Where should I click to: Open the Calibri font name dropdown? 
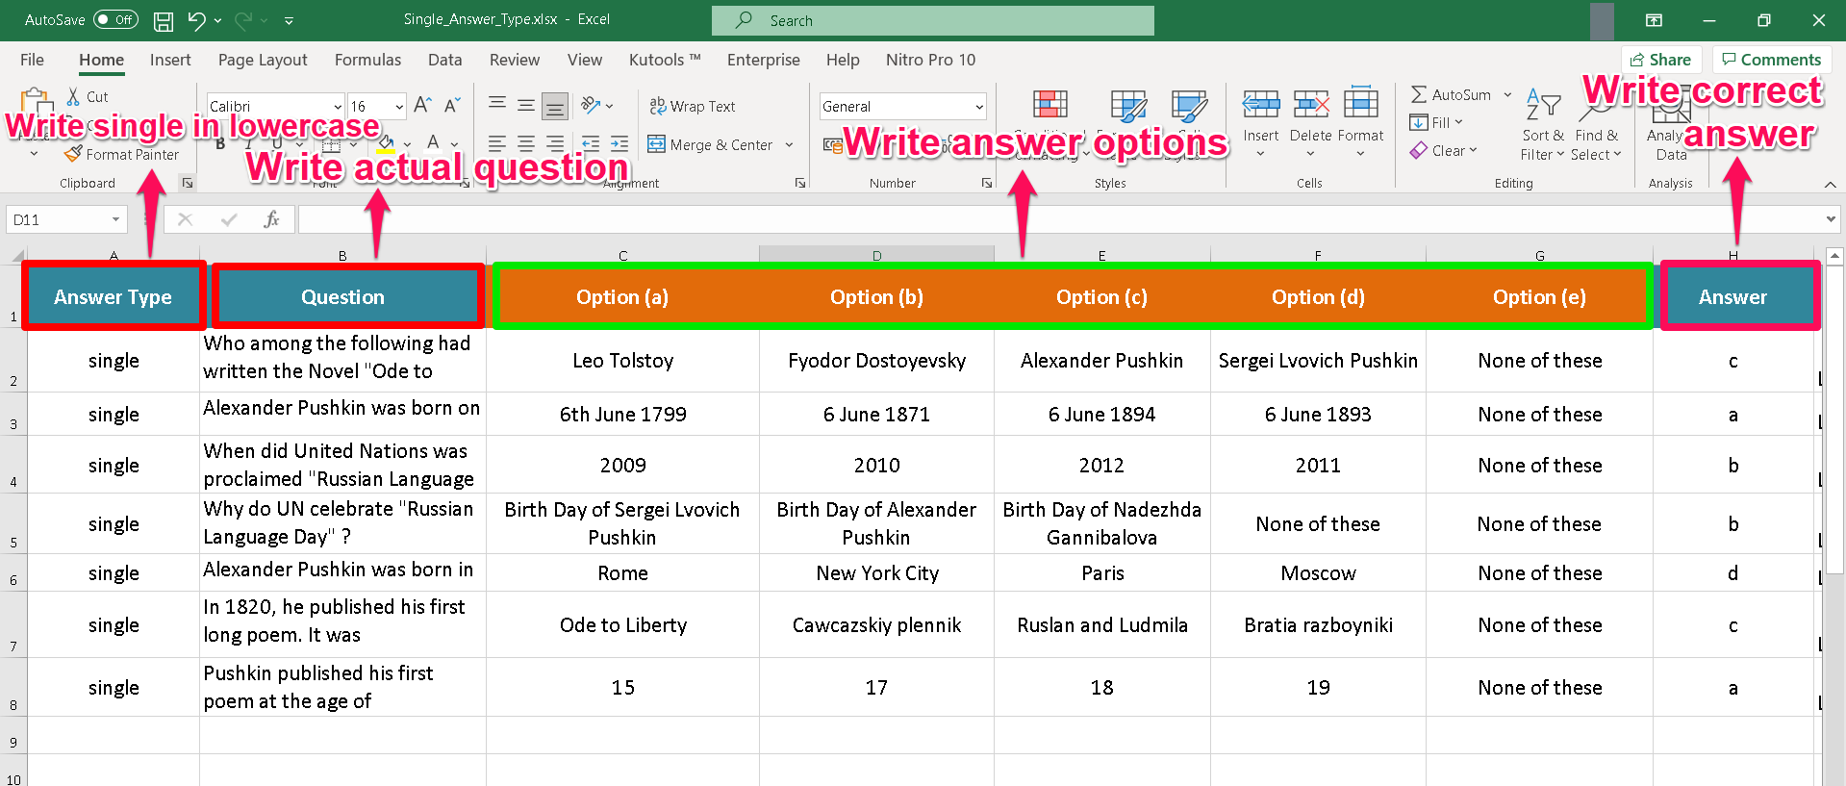(338, 107)
